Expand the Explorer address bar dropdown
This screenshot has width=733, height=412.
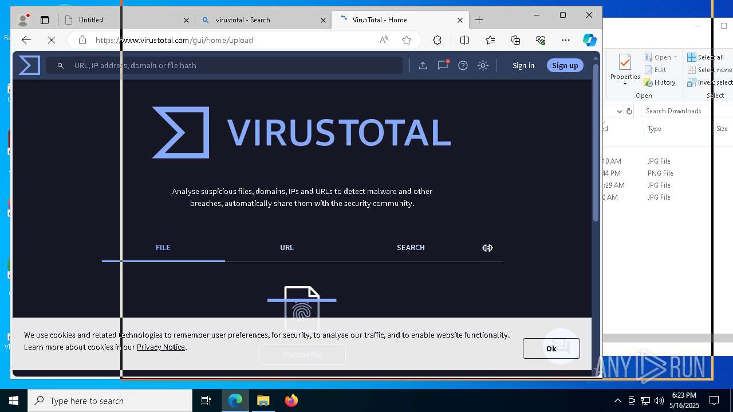619,111
